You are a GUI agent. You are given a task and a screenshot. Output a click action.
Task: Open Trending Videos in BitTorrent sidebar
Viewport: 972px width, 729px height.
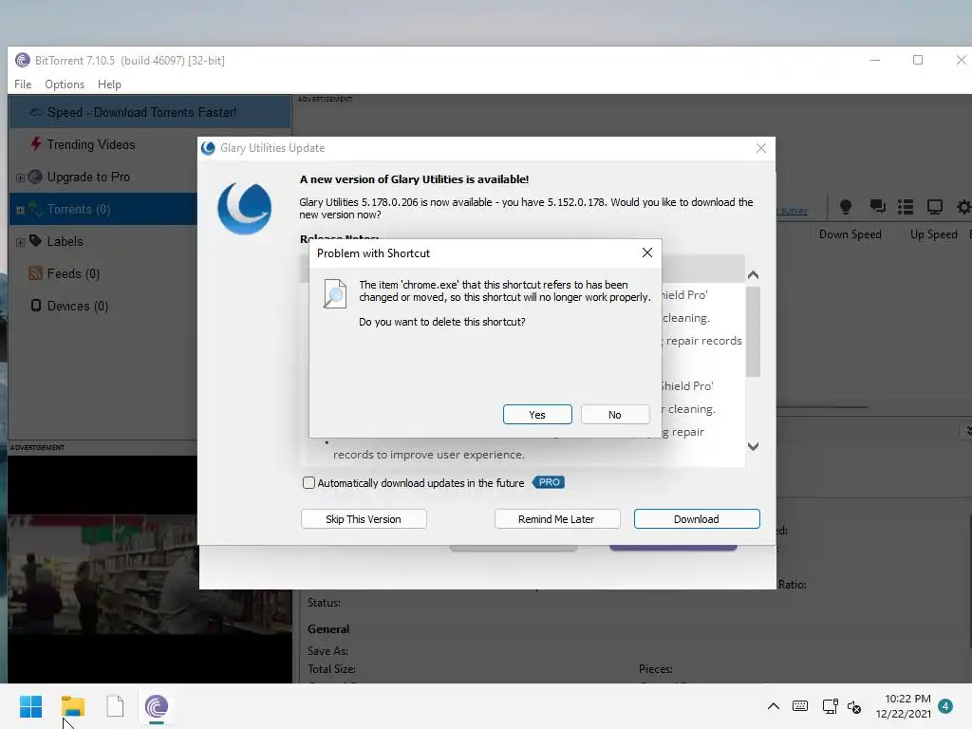[91, 144]
